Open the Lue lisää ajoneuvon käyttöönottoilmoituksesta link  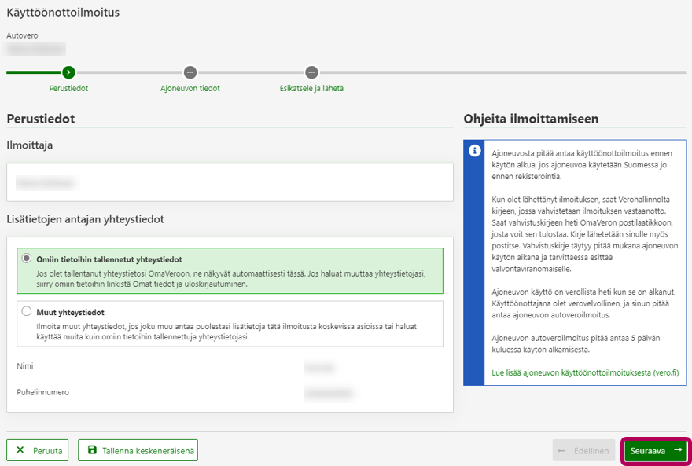[584, 372]
